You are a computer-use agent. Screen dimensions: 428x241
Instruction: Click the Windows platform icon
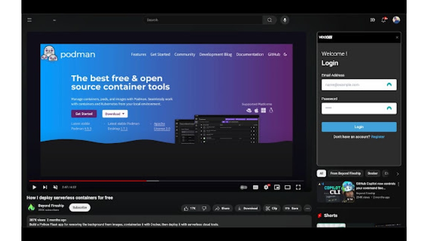point(263,110)
